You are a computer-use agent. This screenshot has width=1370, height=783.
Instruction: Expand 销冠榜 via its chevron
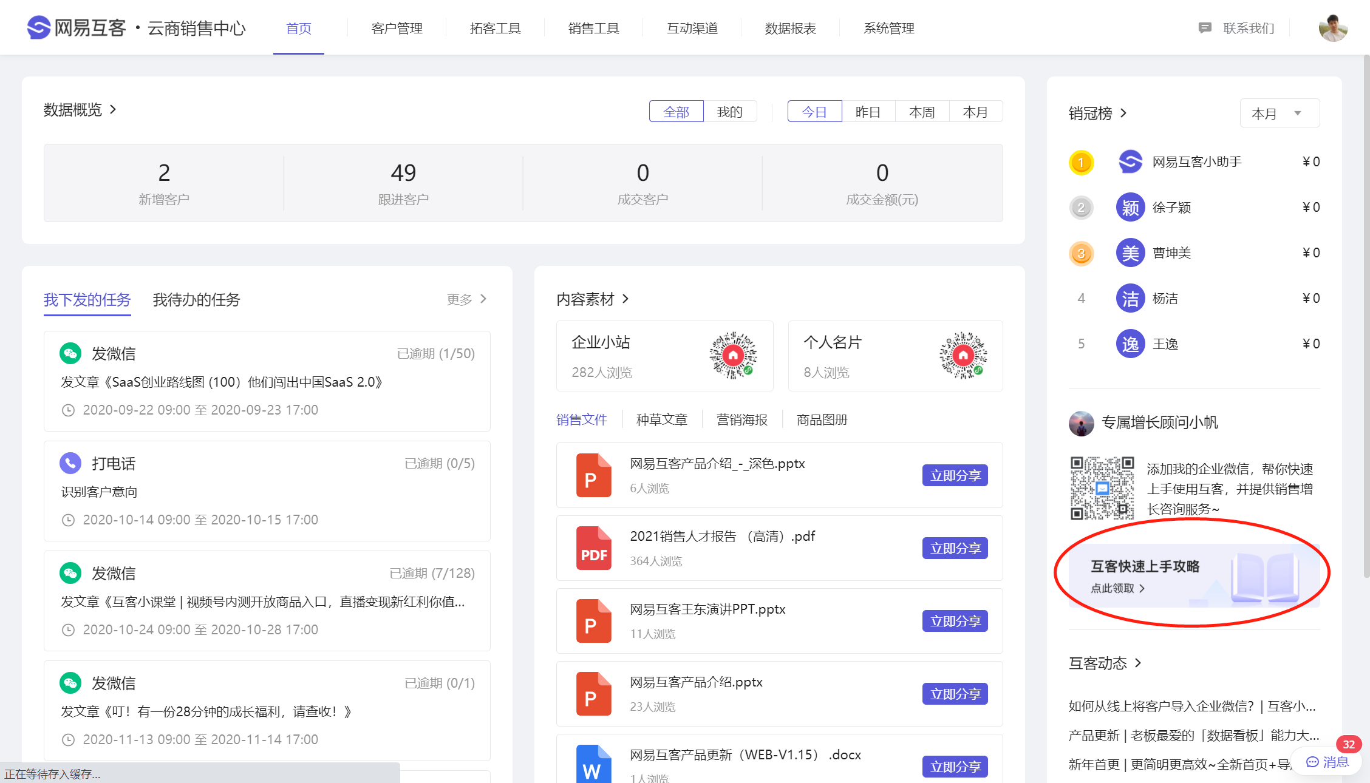pos(1123,113)
